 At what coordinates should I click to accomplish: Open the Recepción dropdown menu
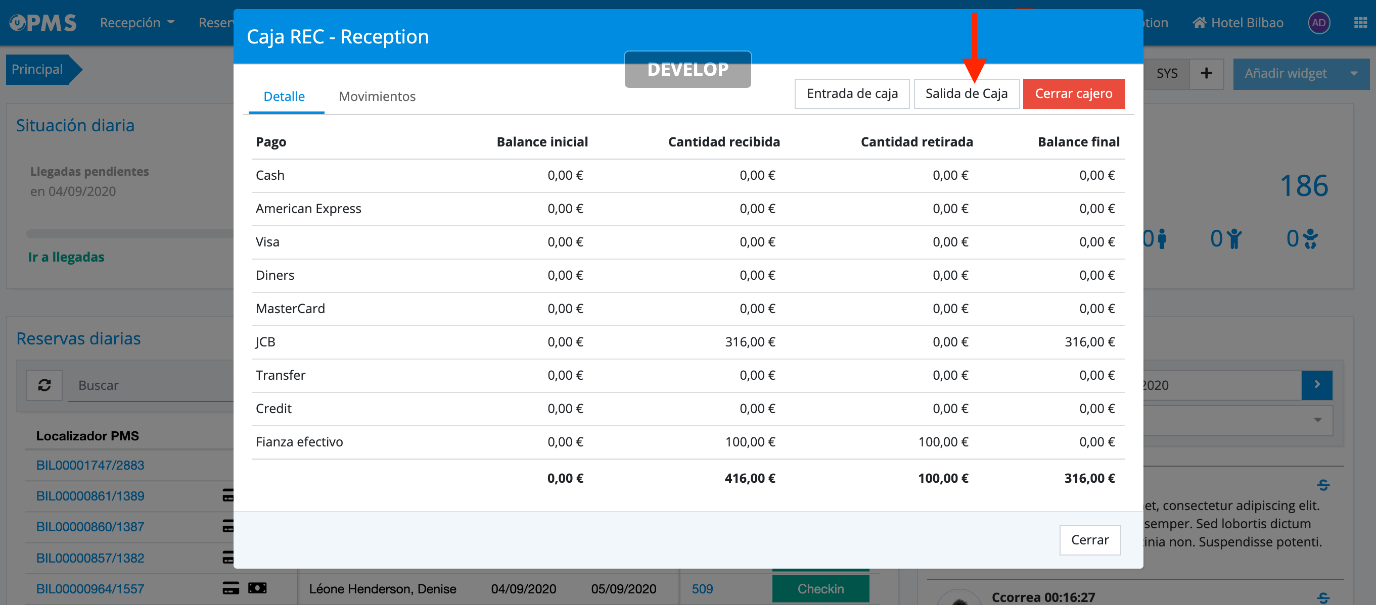[x=137, y=23]
